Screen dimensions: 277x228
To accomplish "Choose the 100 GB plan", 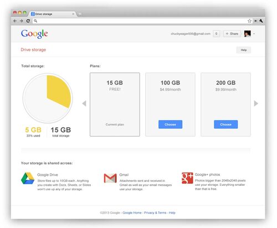I will (170, 124).
